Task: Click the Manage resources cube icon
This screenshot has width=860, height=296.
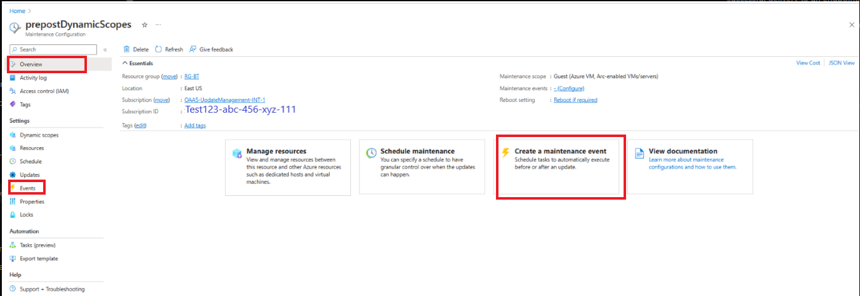Action: point(237,153)
